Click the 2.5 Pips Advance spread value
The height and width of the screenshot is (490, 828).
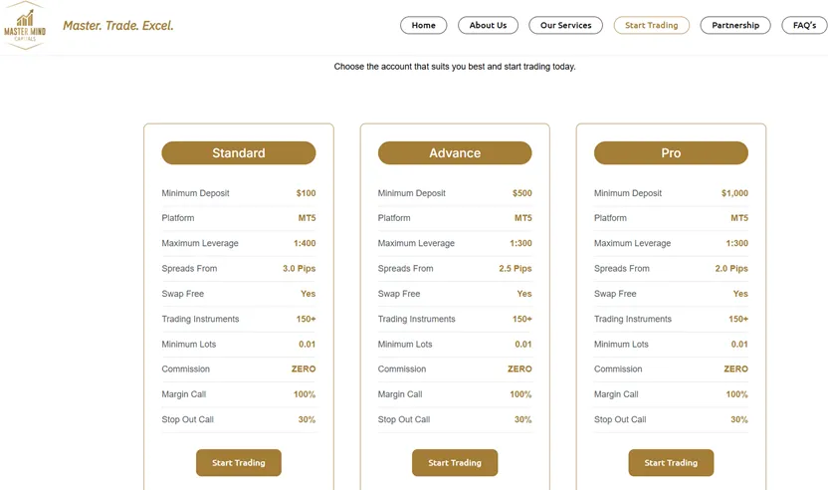[515, 269]
